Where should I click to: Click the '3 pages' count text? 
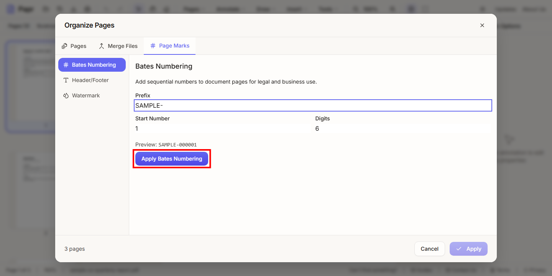coord(75,249)
